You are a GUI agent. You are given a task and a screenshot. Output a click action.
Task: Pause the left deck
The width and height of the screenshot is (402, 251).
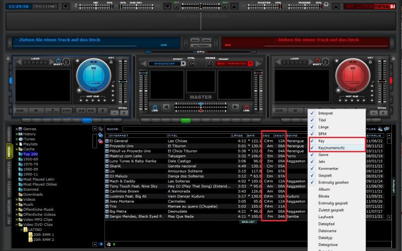36,111
